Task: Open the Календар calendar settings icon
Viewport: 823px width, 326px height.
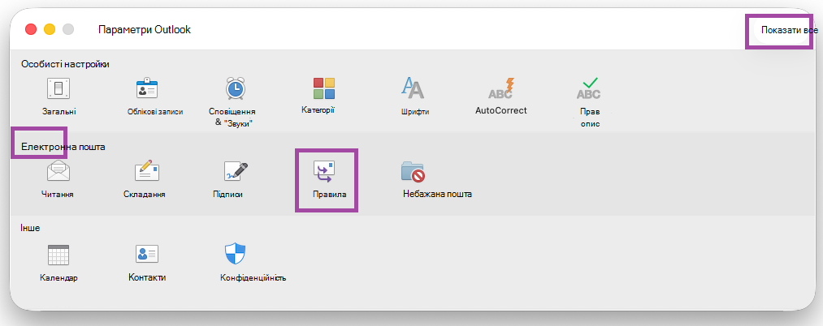Action: click(x=58, y=255)
